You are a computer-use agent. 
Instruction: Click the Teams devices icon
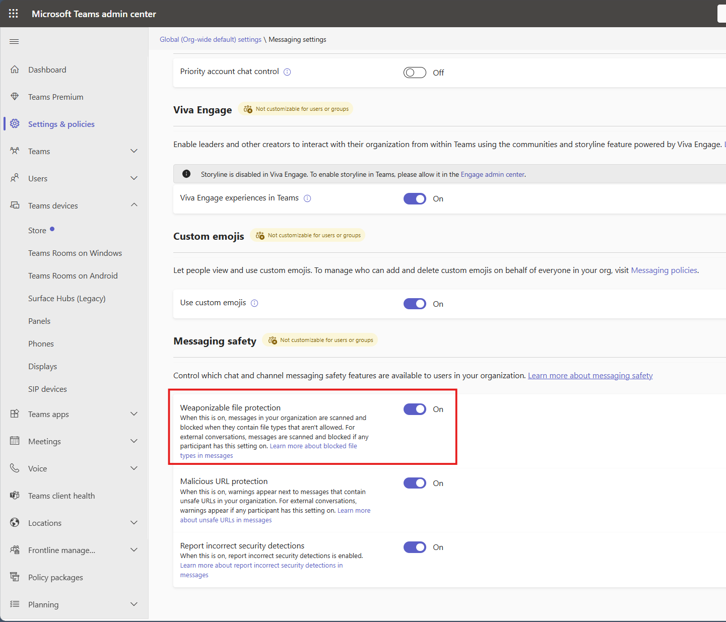(x=15, y=205)
